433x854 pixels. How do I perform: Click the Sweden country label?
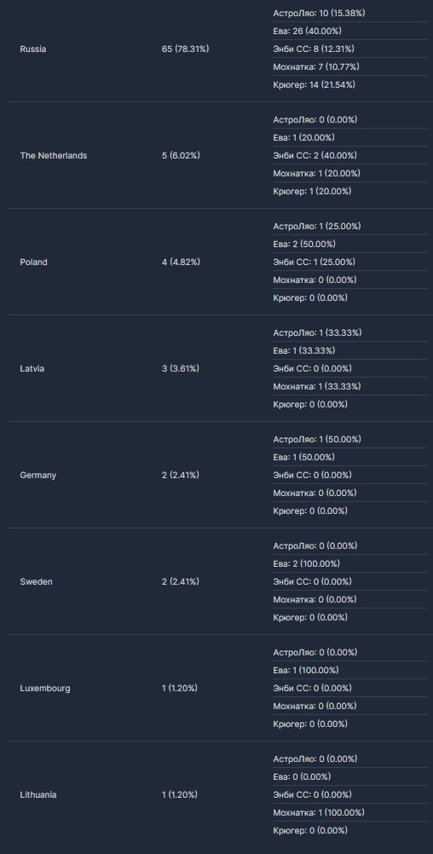pyautogui.click(x=36, y=581)
